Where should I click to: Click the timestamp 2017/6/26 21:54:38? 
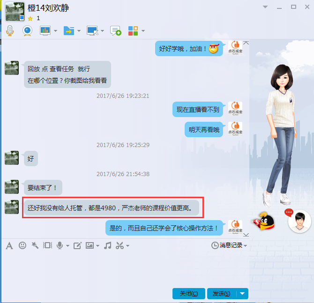tap(123, 174)
